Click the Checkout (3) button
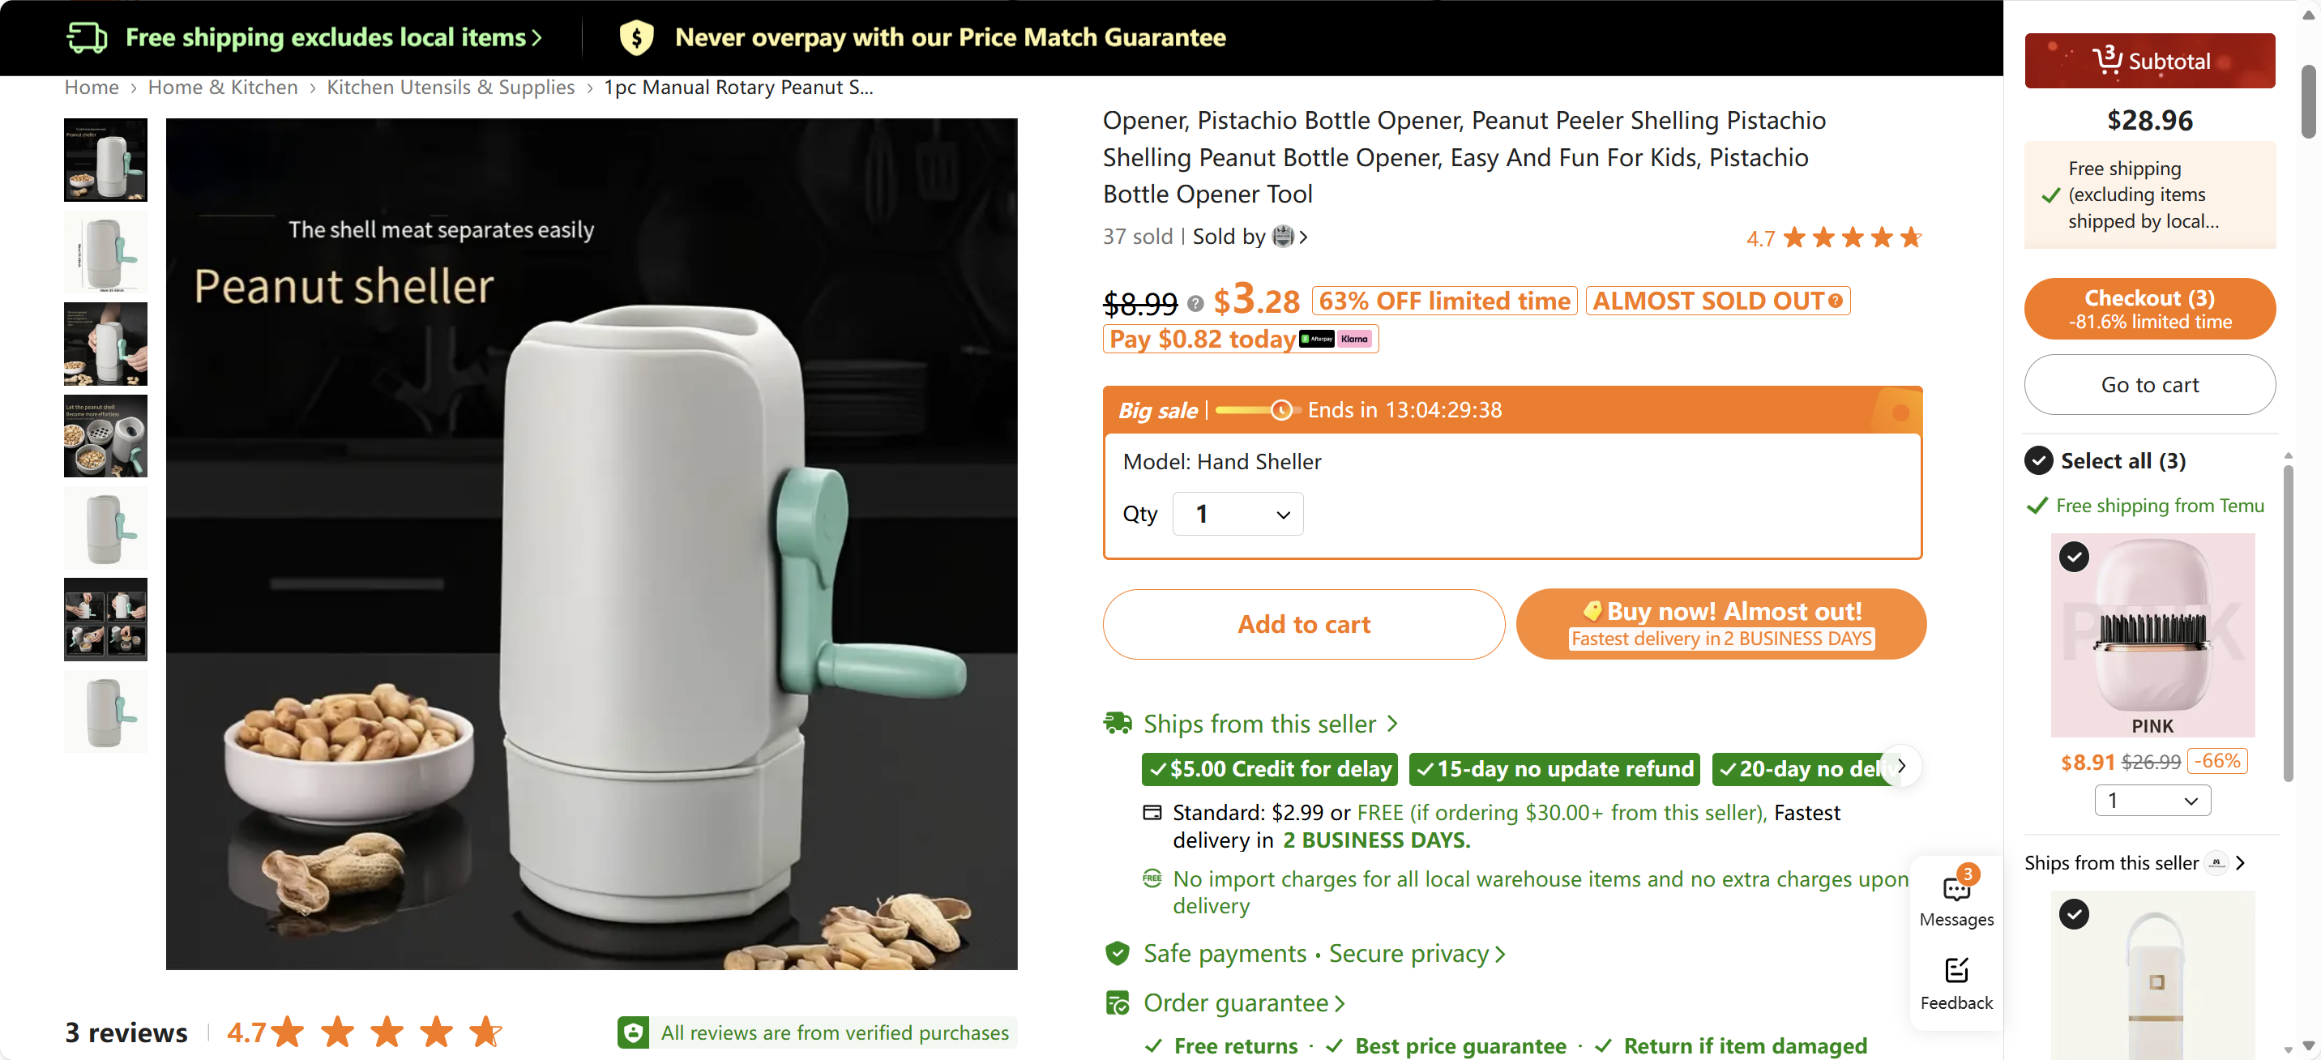This screenshot has width=2321, height=1060. pos(2150,308)
